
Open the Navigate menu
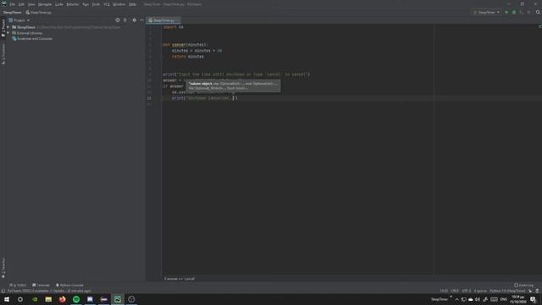(45, 4)
